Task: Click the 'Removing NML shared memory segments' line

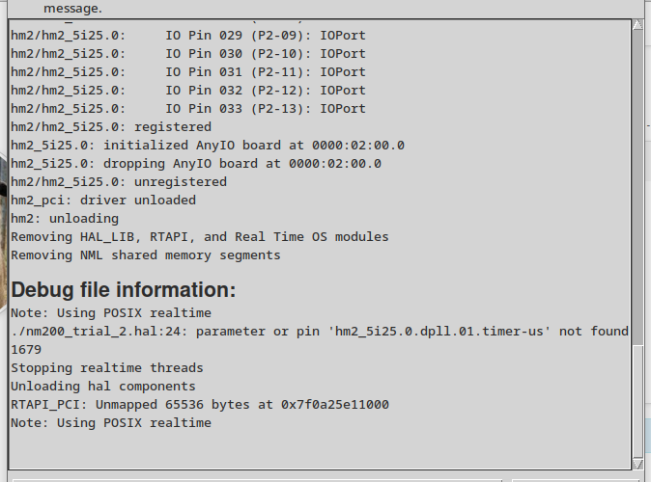Action: click(x=146, y=255)
